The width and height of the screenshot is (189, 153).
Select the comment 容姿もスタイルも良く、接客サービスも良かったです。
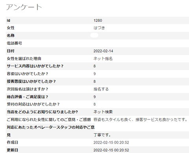pos(141,119)
